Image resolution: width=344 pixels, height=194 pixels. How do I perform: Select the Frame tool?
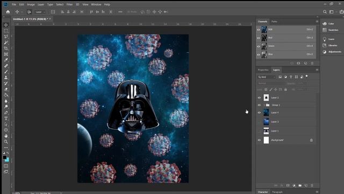click(6, 54)
